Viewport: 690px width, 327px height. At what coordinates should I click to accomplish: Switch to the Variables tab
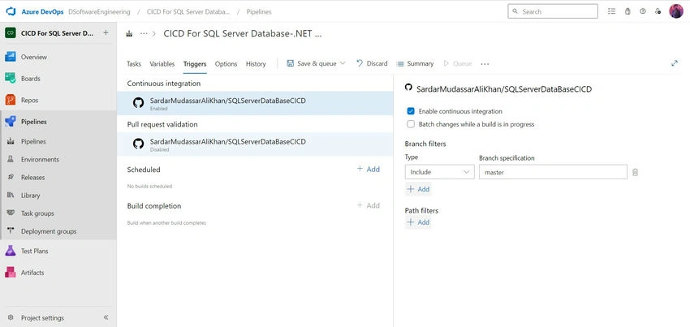pos(162,64)
